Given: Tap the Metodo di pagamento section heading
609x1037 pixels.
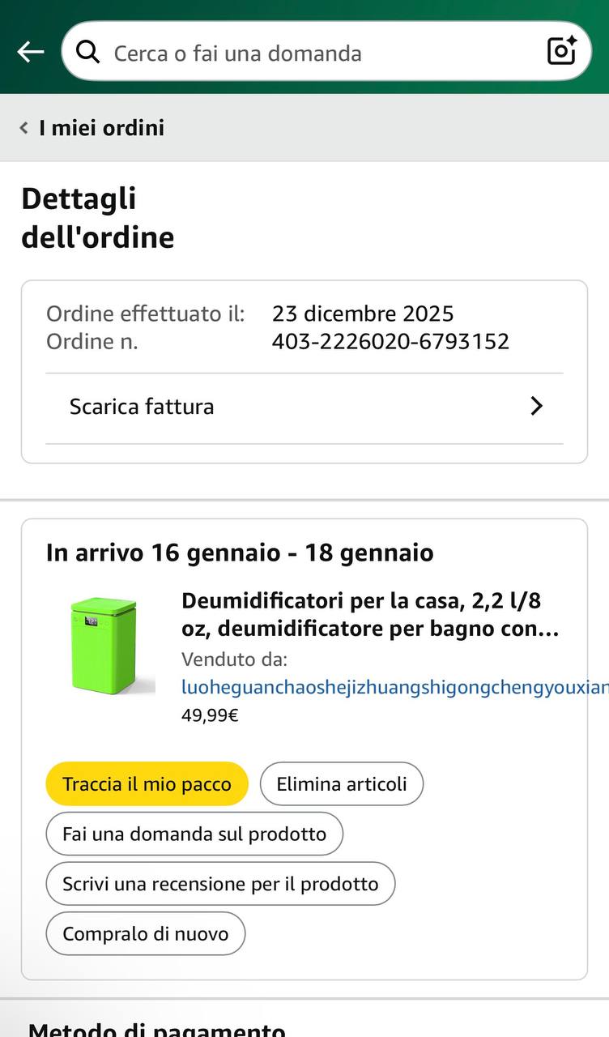Looking at the screenshot, I should pos(157,1030).
